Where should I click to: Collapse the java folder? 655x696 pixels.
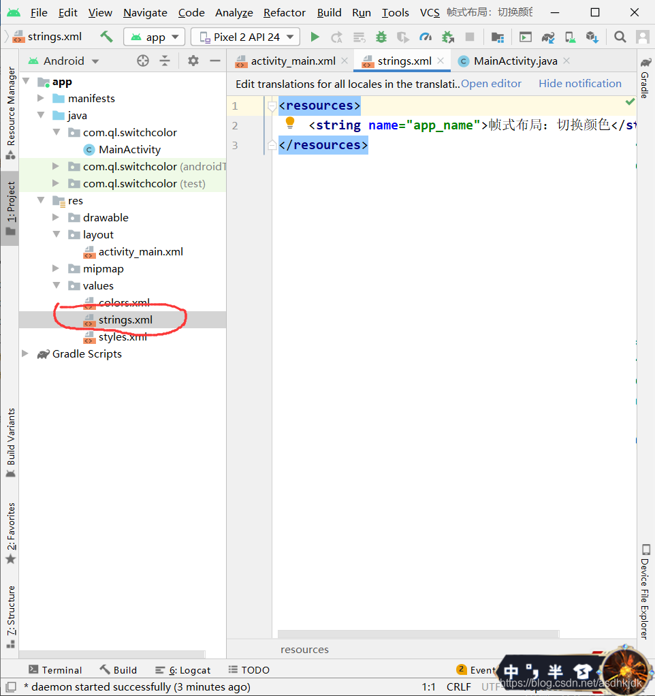click(41, 115)
